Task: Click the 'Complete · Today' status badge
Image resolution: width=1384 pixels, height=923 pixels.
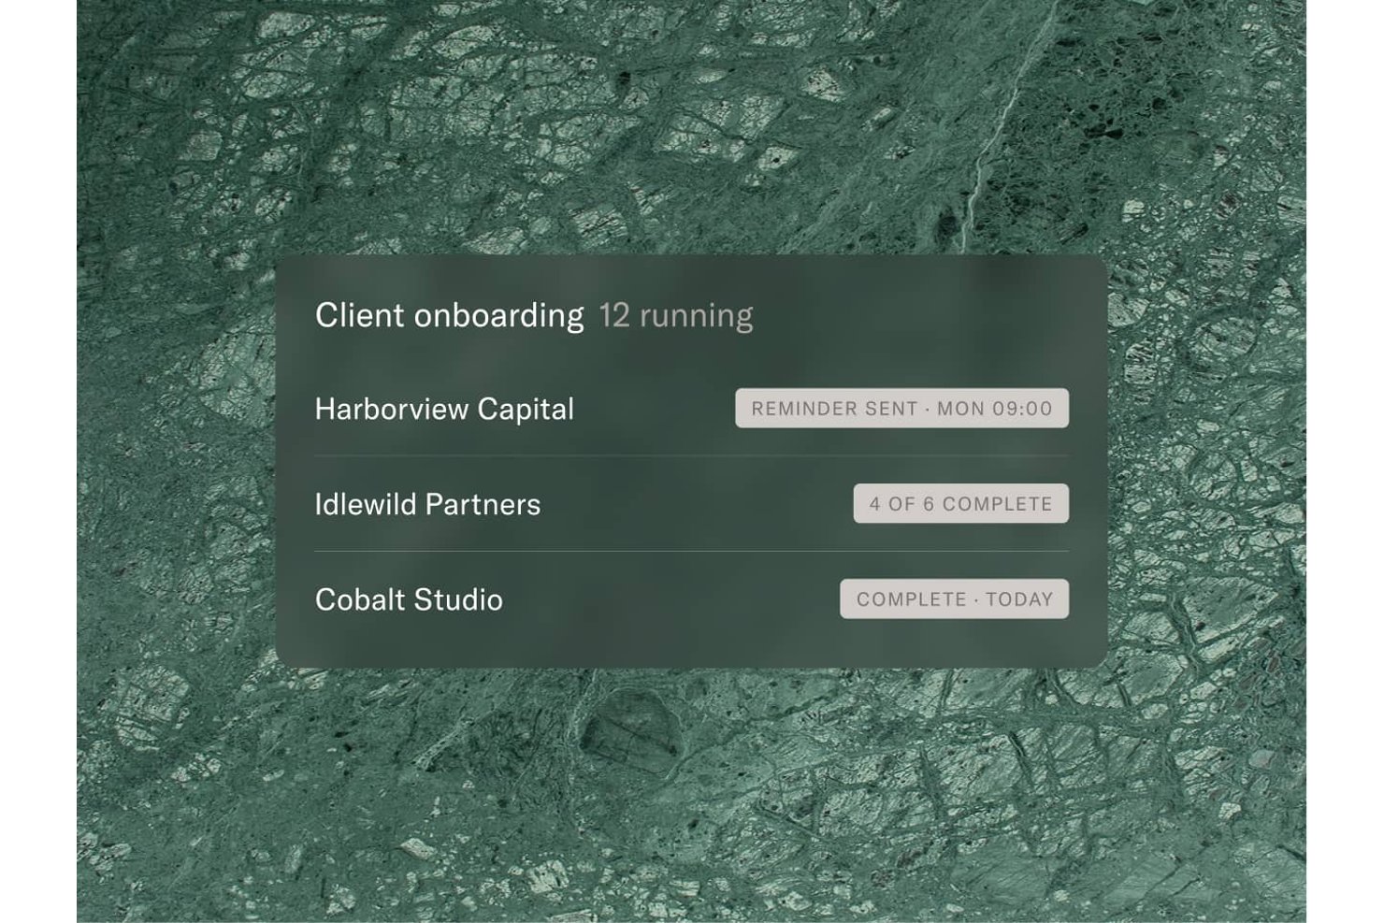Action: point(954,599)
